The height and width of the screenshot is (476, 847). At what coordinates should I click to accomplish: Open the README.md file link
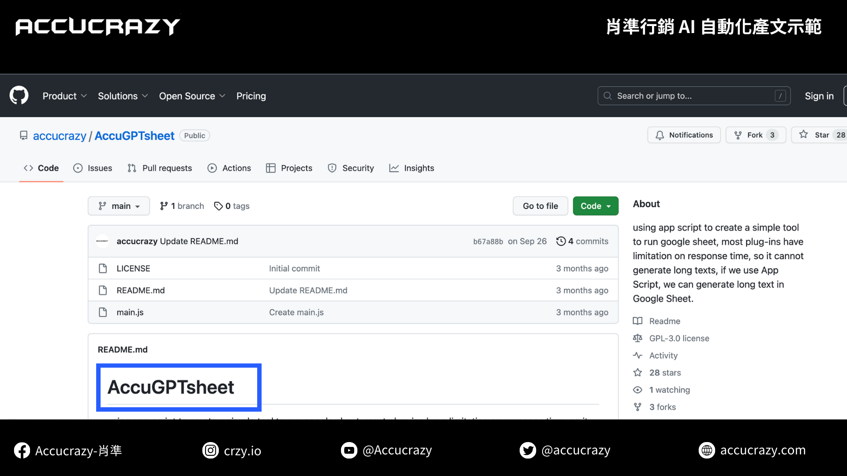pyautogui.click(x=140, y=290)
